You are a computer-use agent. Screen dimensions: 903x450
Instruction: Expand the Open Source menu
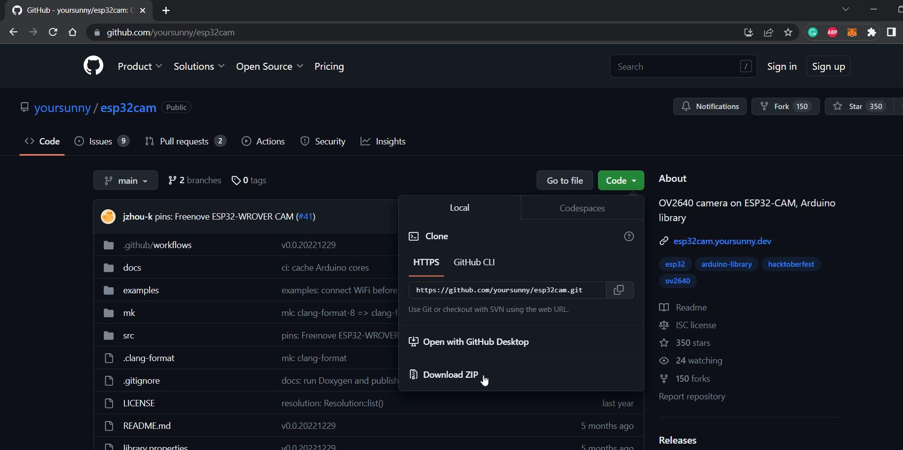point(269,66)
